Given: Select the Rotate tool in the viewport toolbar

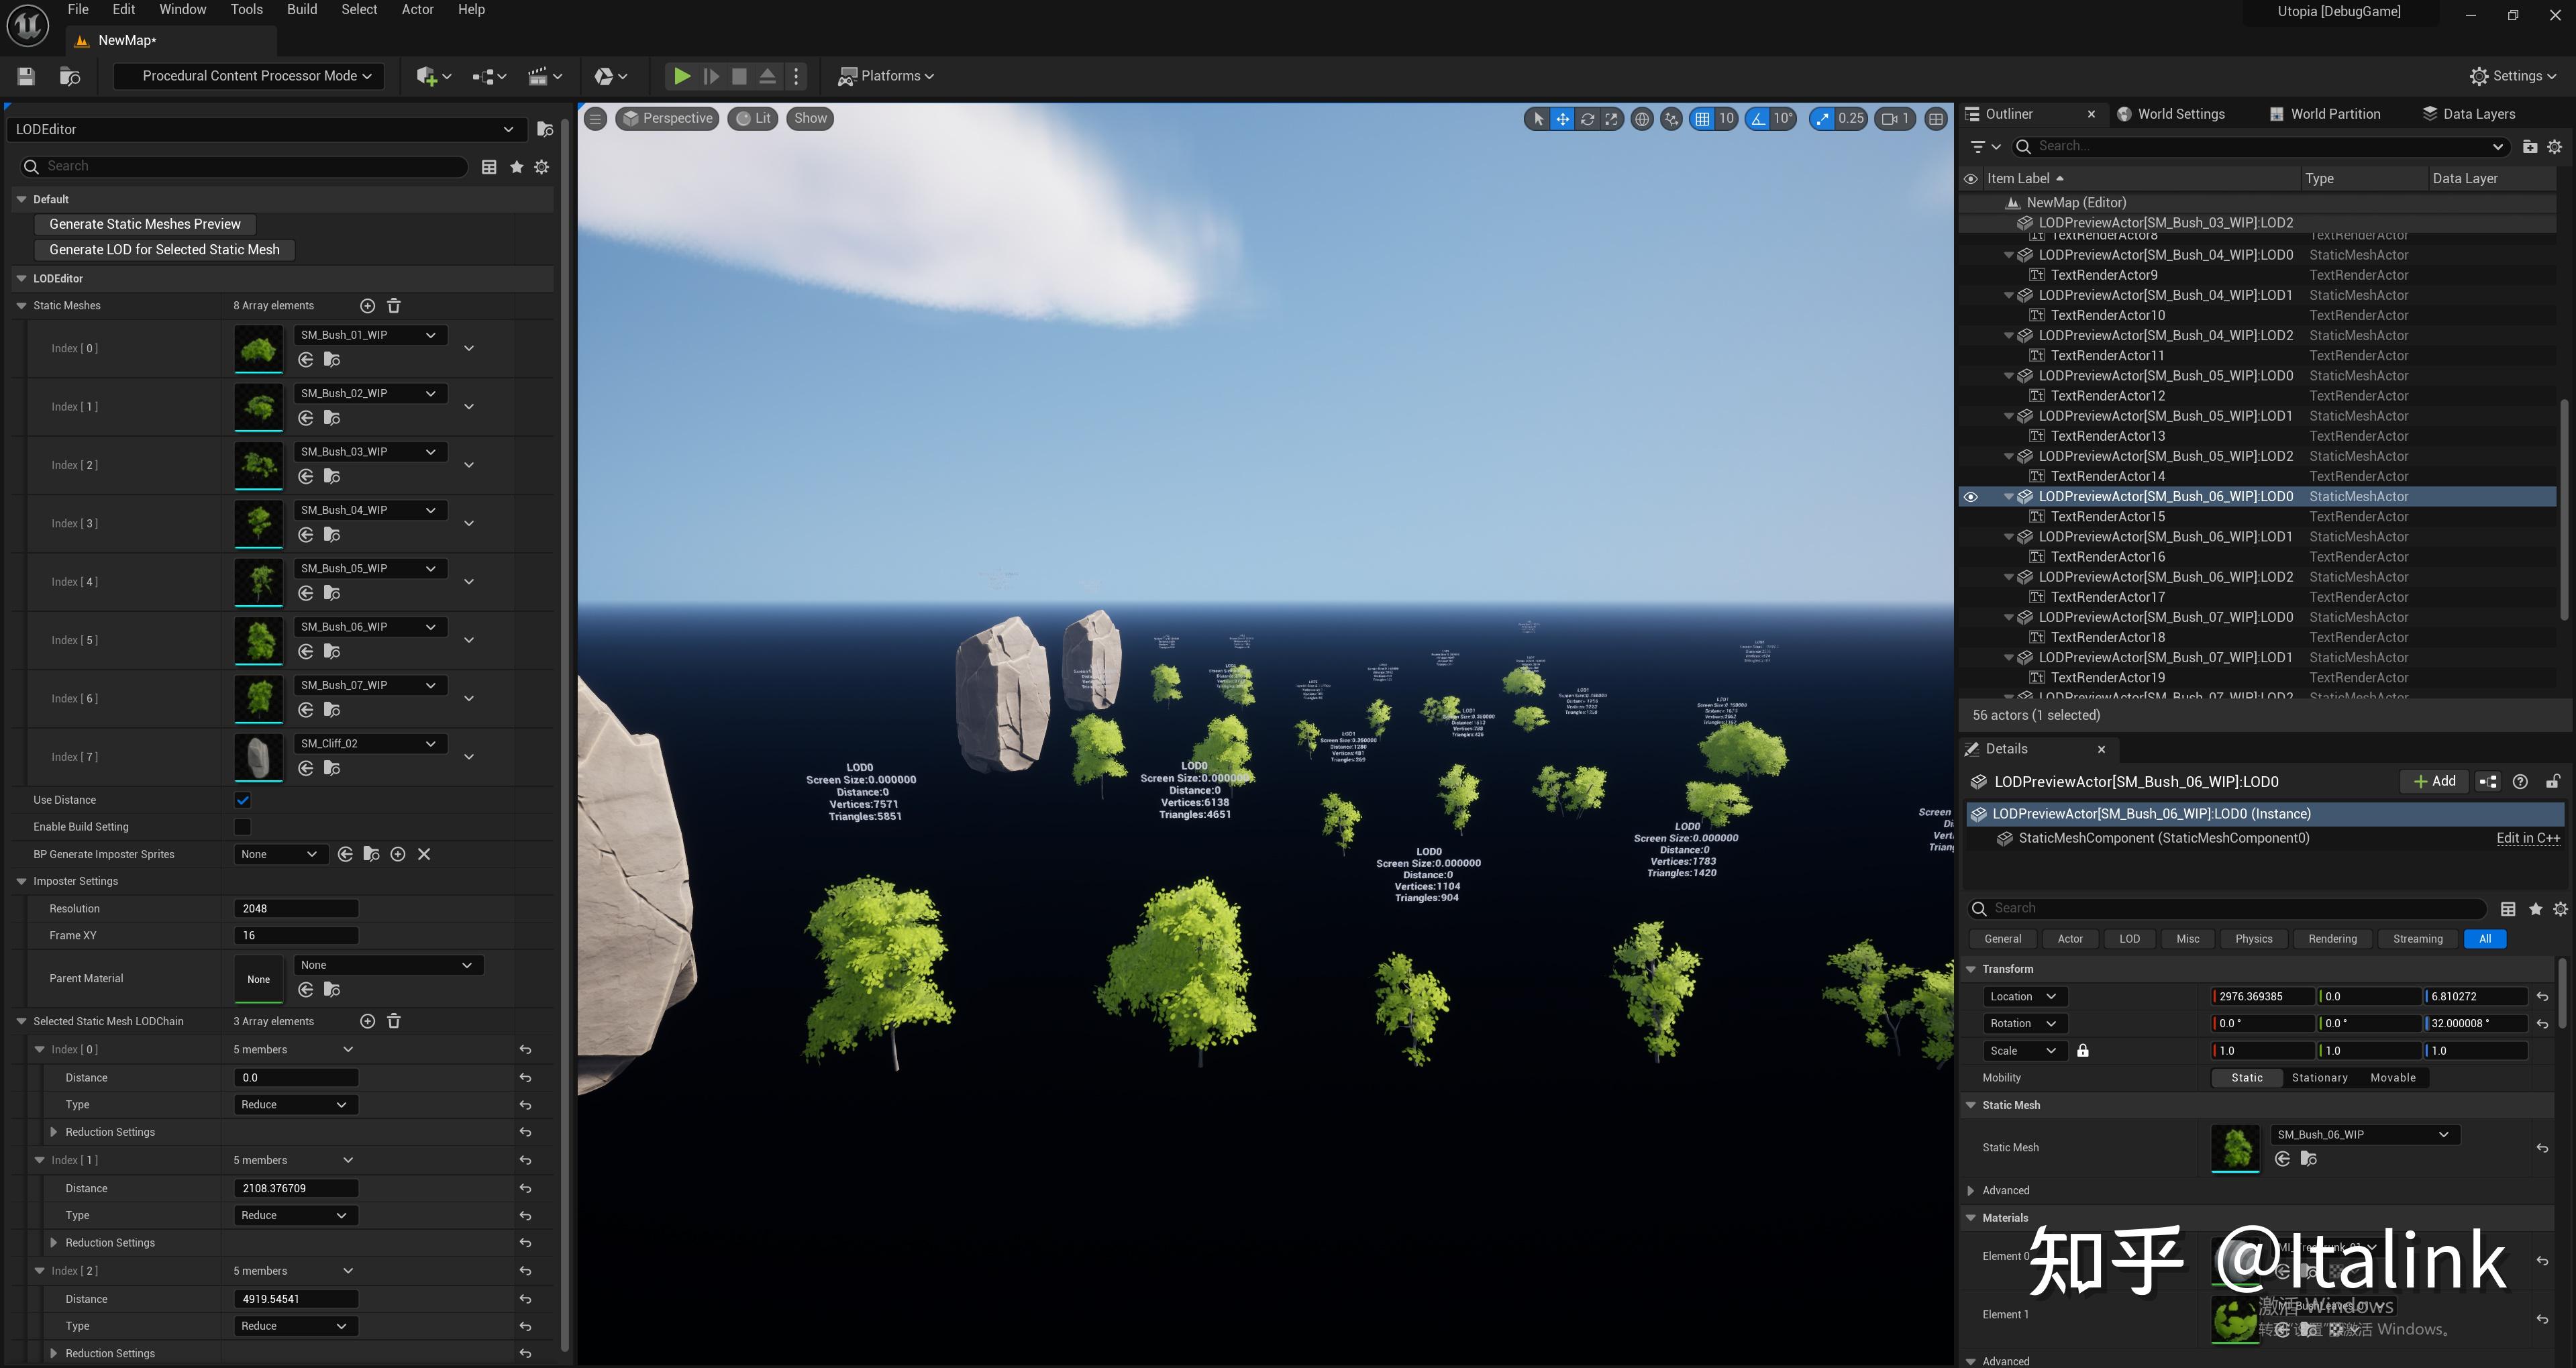Looking at the screenshot, I should pyautogui.click(x=1587, y=118).
